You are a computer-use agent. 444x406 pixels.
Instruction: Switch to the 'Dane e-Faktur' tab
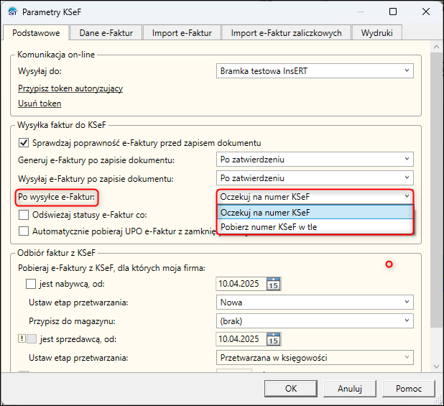[x=106, y=32]
